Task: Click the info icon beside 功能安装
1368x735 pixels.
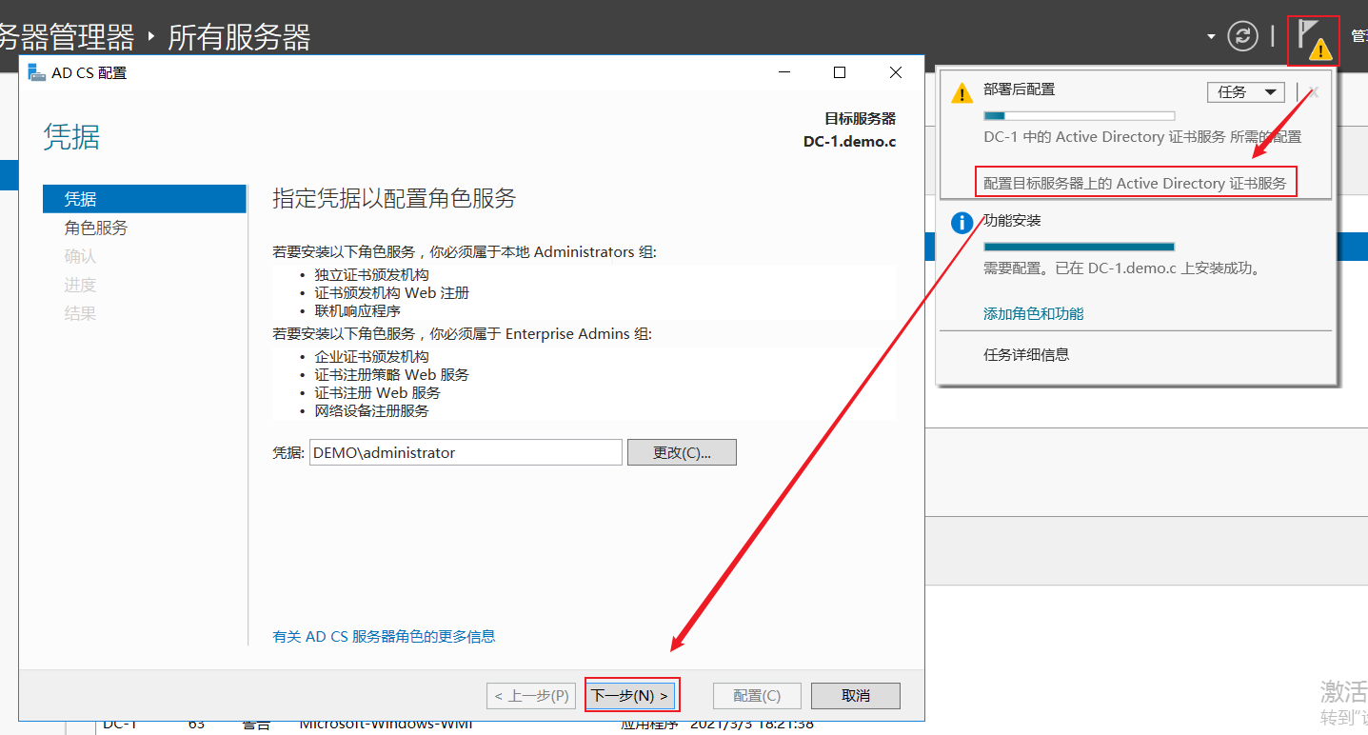Action: (962, 223)
